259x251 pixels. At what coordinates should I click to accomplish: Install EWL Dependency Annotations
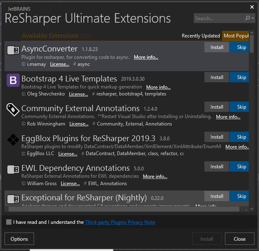click(x=217, y=166)
